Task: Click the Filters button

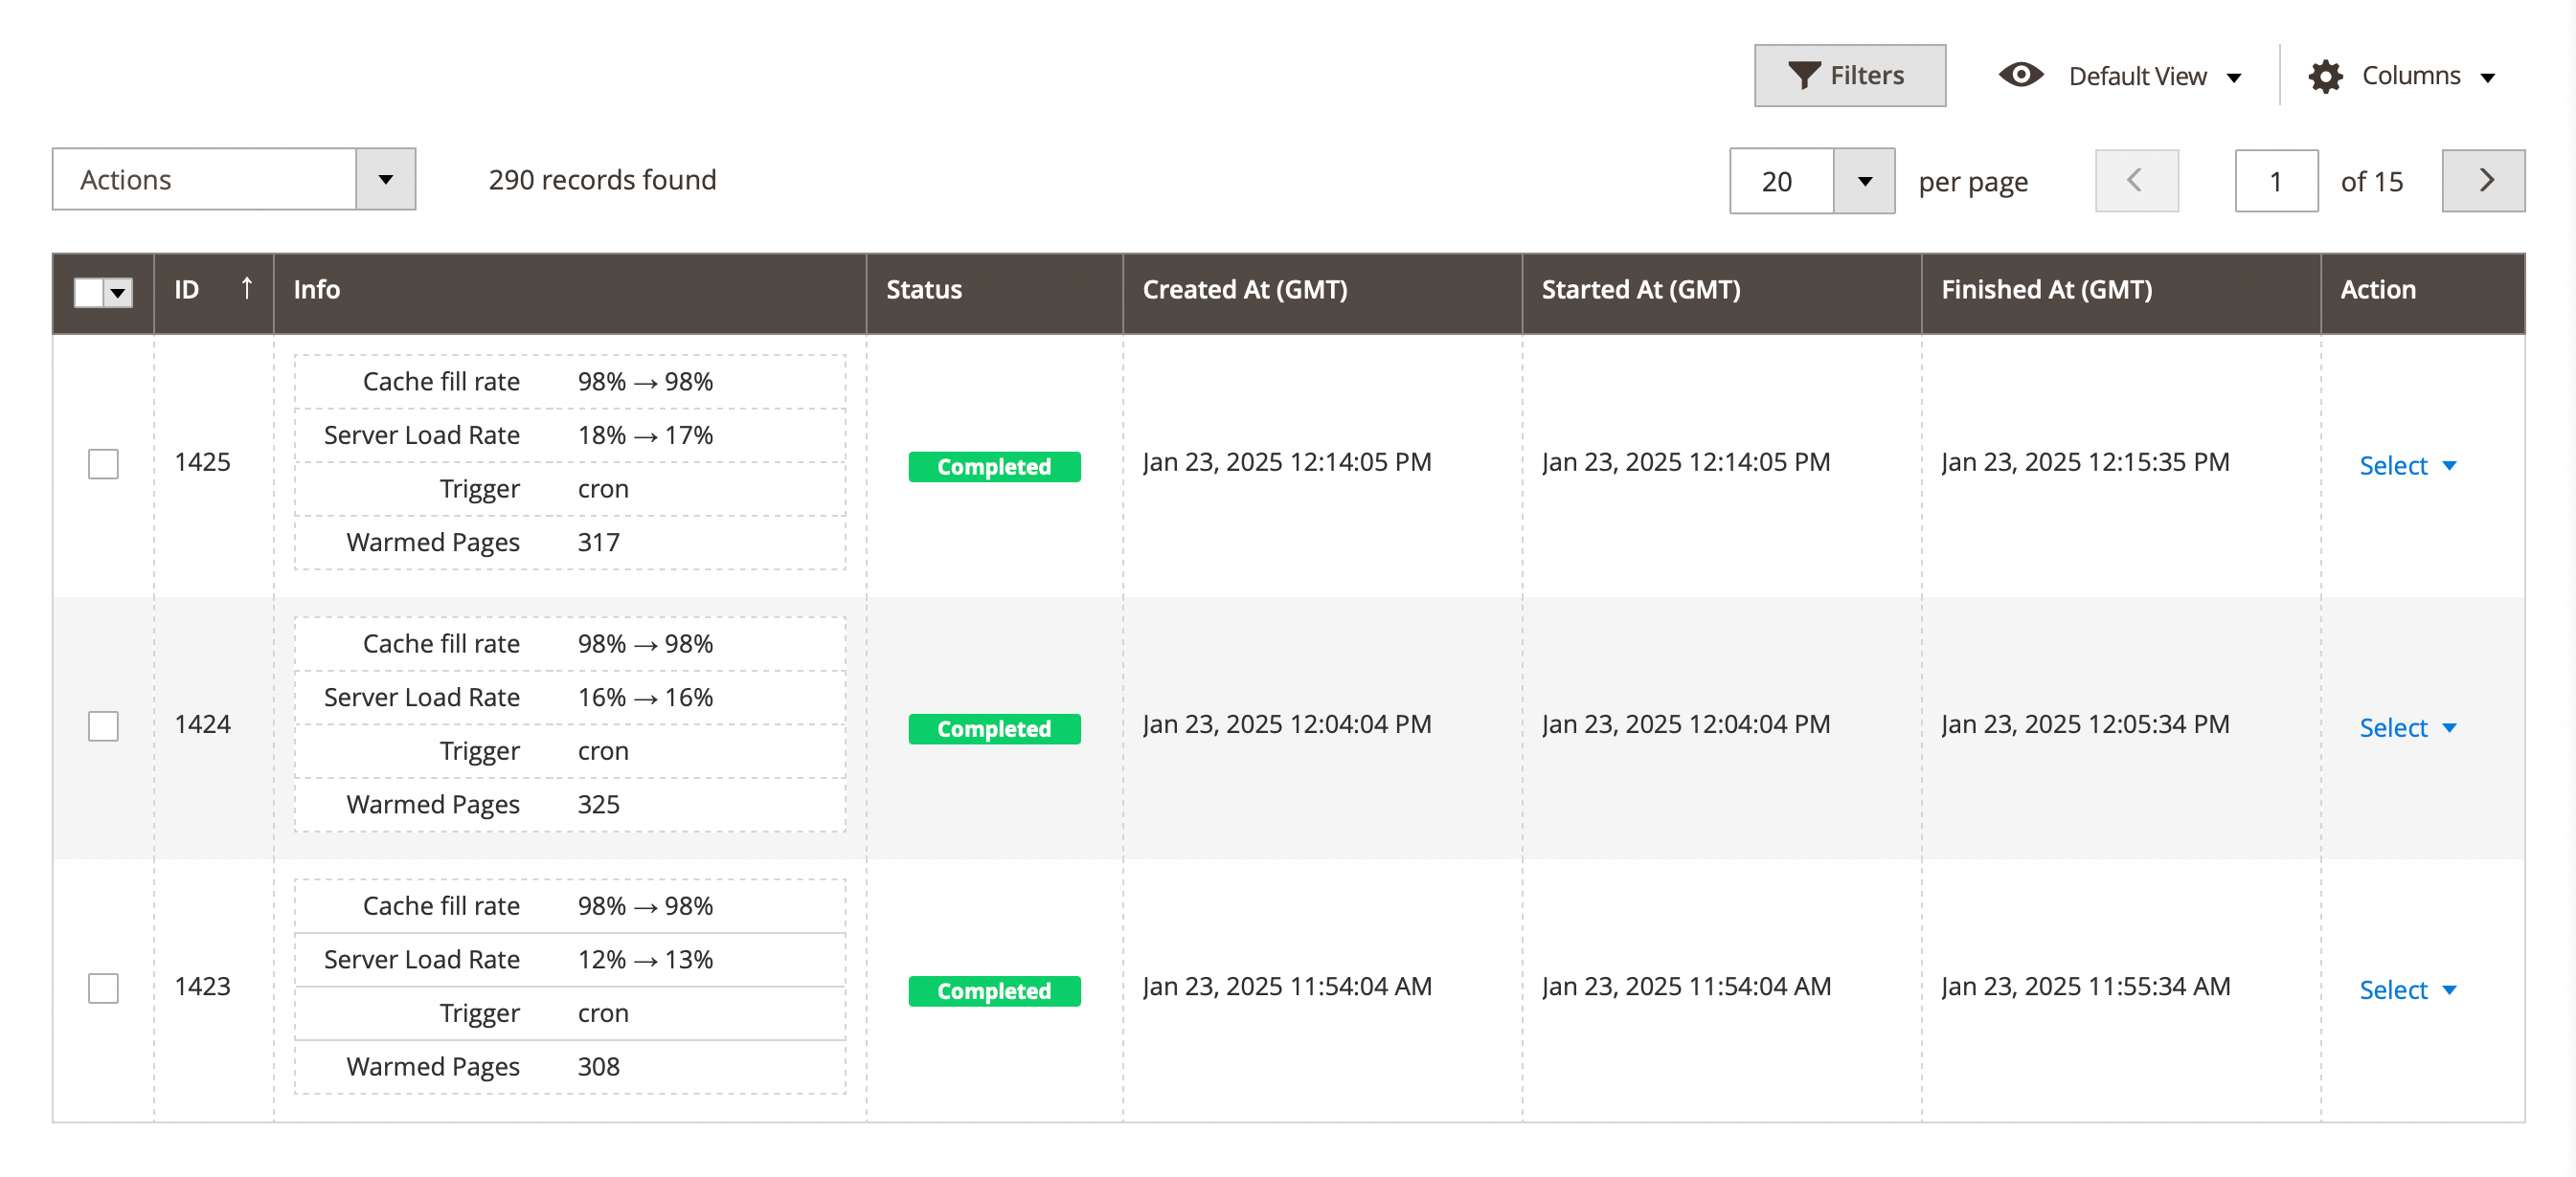Action: click(1850, 74)
